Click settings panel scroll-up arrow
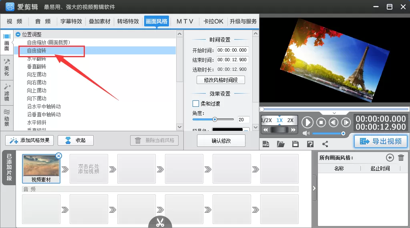 click(x=255, y=34)
